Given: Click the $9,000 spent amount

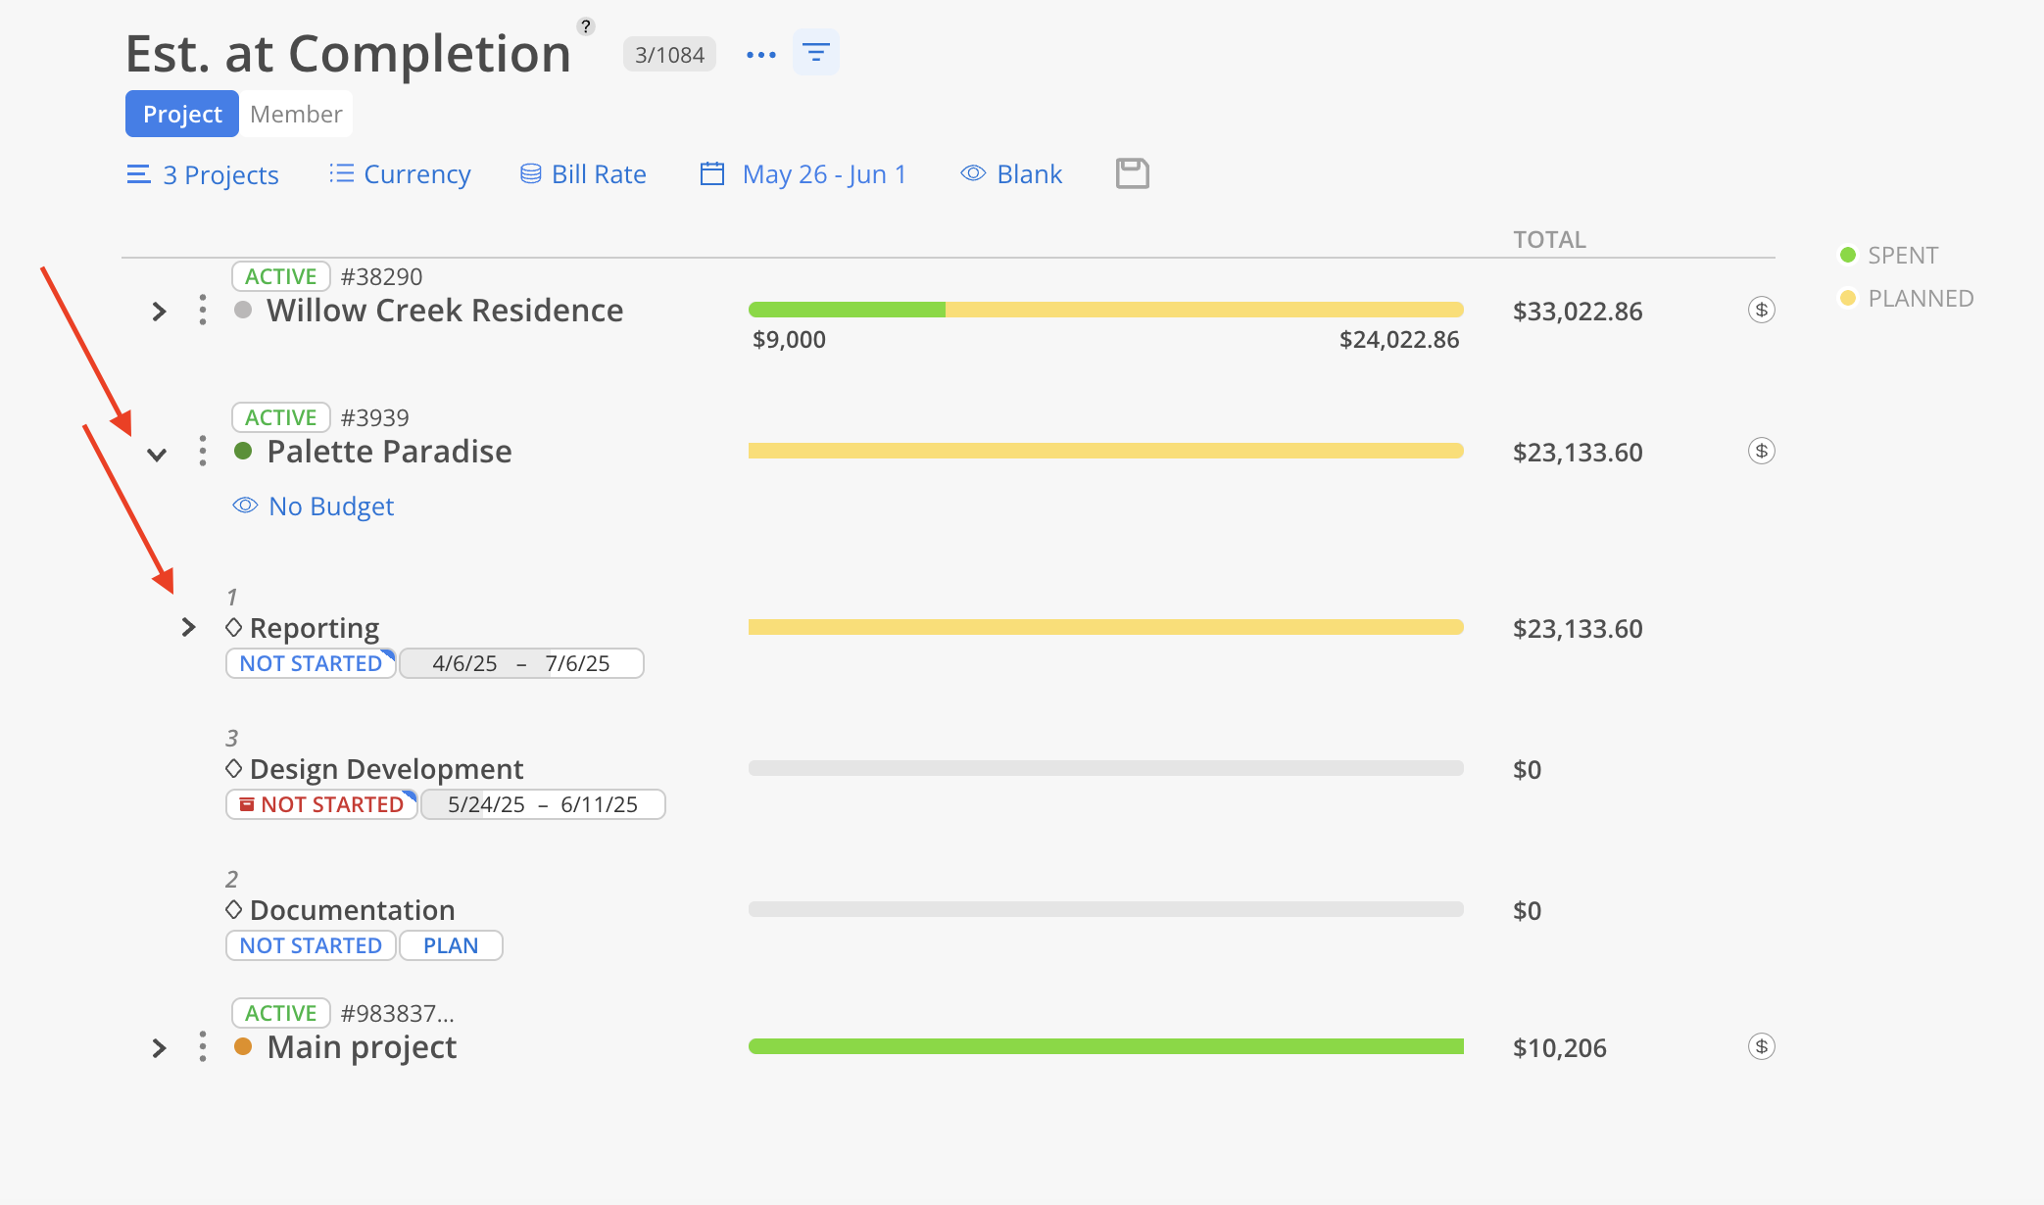Looking at the screenshot, I should point(789,340).
